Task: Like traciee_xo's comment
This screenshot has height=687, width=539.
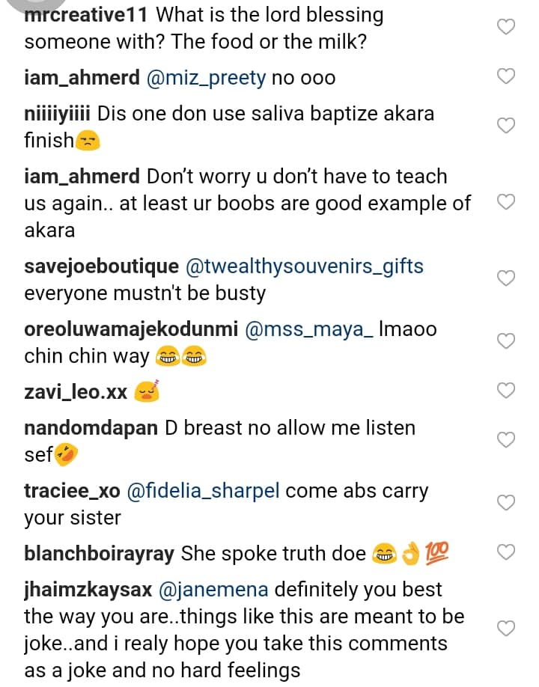Action: point(507,503)
